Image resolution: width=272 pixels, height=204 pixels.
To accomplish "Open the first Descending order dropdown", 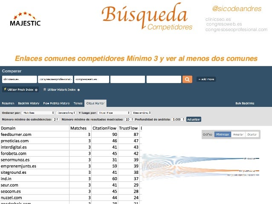I will tap(66, 113).
